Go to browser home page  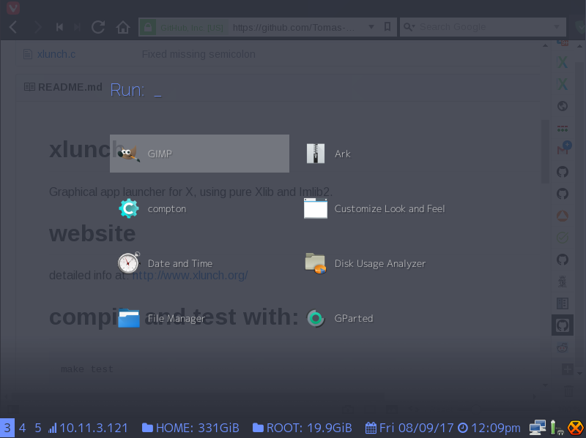pos(122,27)
